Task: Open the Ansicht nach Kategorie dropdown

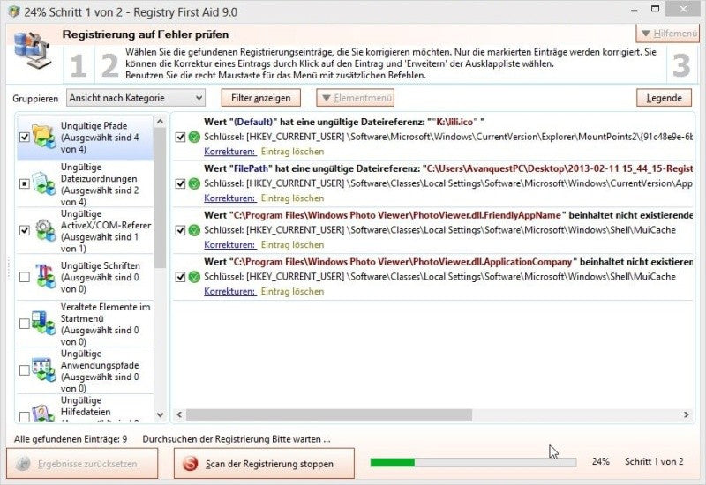Action: coord(136,98)
